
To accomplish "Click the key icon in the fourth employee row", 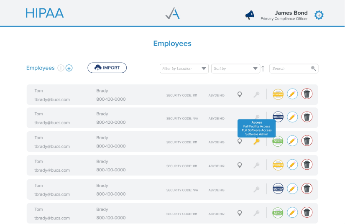I will pyautogui.click(x=256, y=165).
